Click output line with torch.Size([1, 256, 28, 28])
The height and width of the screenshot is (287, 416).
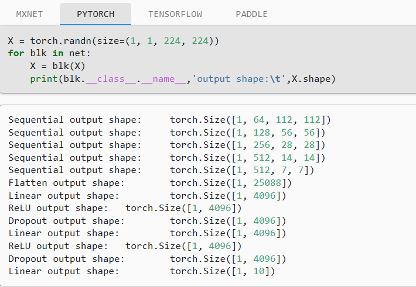click(x=166, y=145)
